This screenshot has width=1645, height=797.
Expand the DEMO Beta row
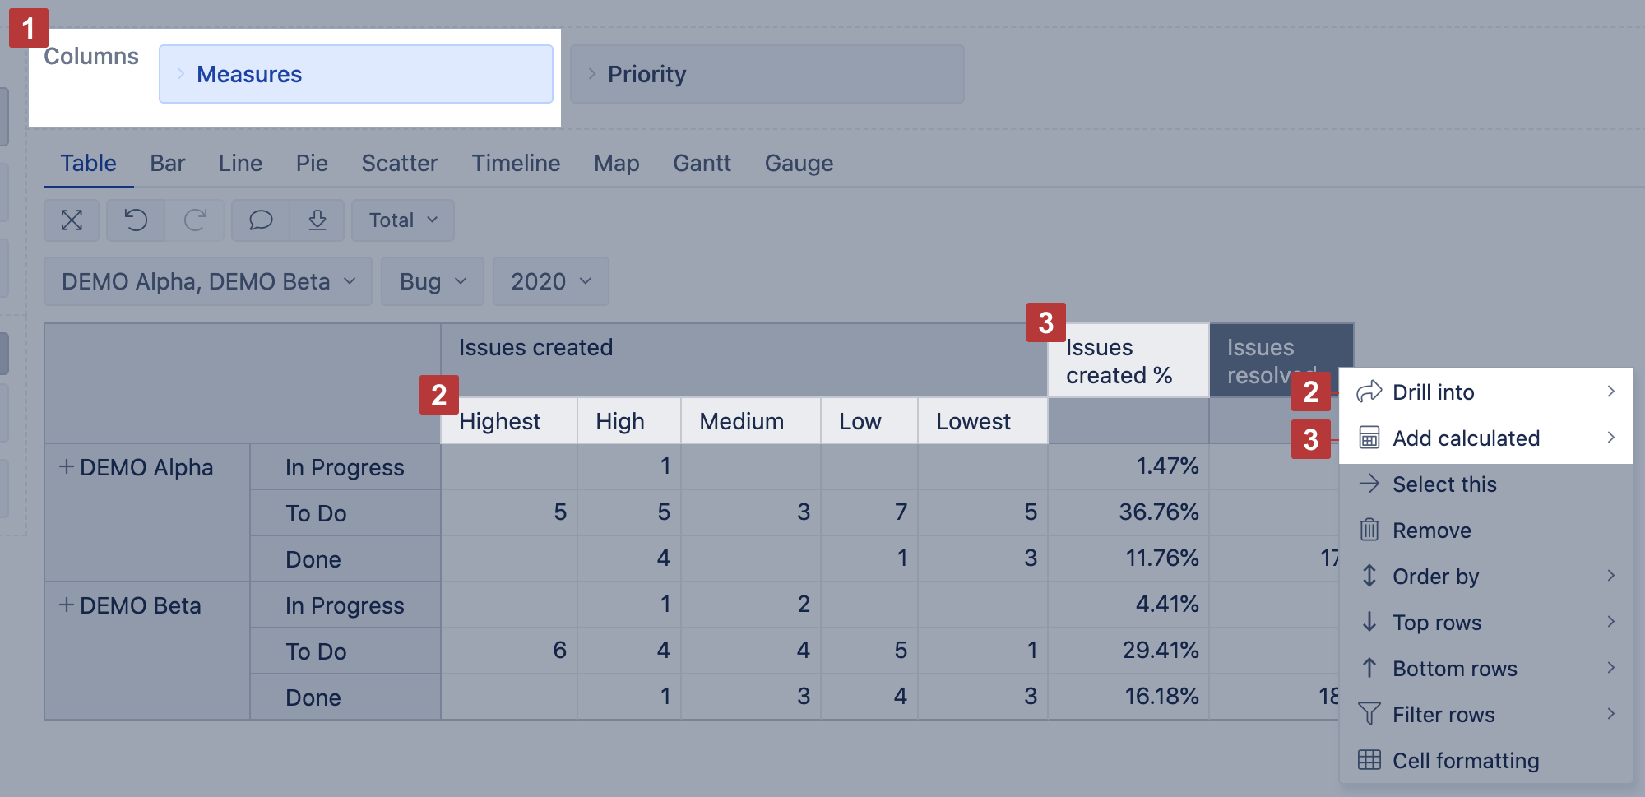pos(67,605)
